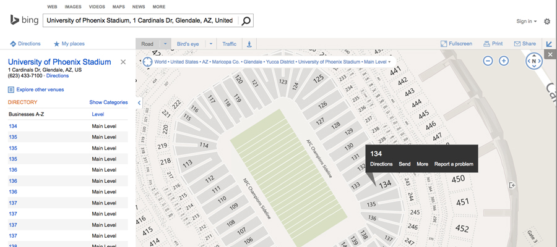
Task: Click More in the 134 popup
Action: (422, 164)
